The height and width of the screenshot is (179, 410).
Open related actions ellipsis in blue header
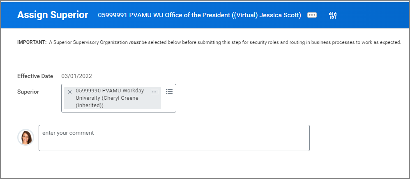tap(312, 15)
